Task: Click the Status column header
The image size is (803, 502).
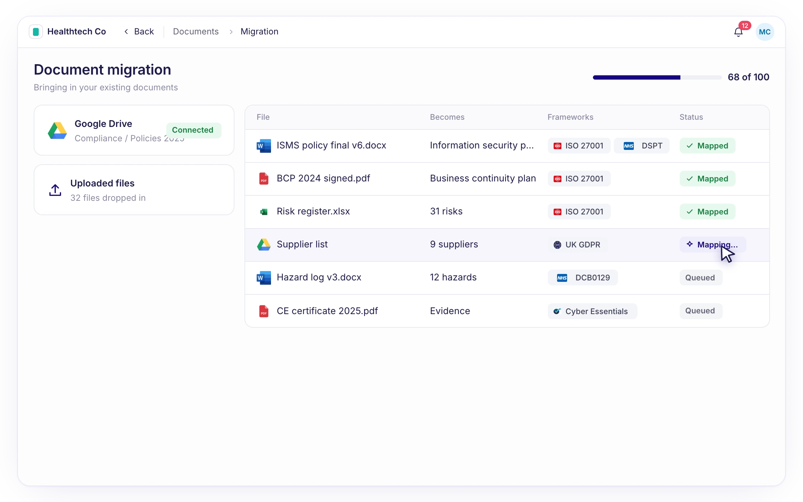Action: (691, 117)
